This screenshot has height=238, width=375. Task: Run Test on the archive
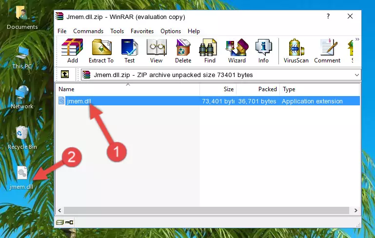129,51
